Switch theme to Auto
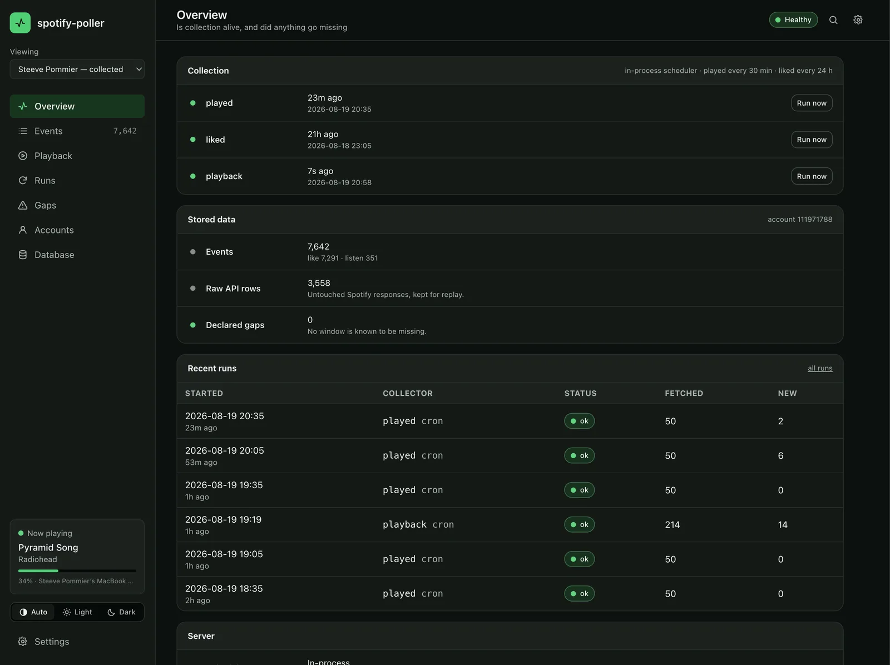The width and height of the screenshot is (890, 665). pos(33,612)
